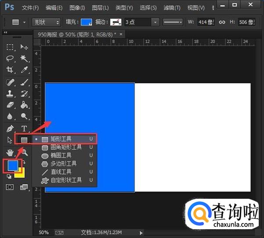Select the Crop tool

pyautogui.click(x=10, y=70)
